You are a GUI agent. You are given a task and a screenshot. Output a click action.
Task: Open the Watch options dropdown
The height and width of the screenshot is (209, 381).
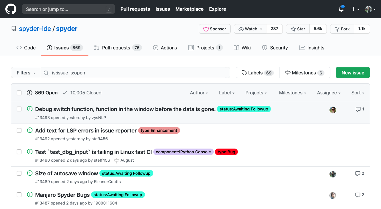pyautogui.click(x=250, y=29)
